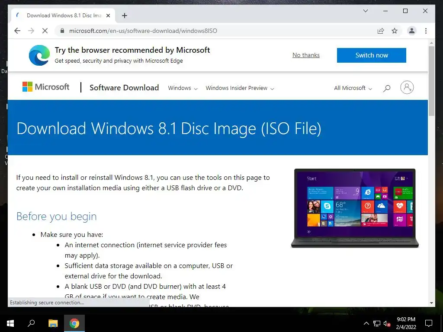Sign in with the account icon

407,87
